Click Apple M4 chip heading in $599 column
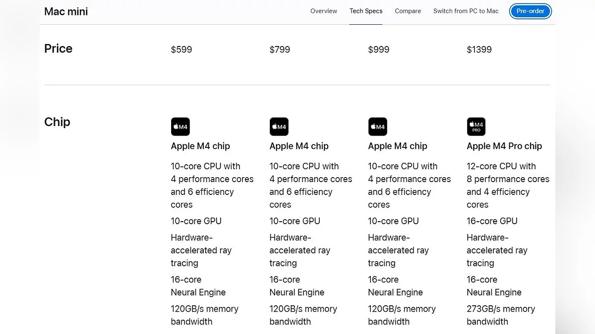The width and height of the screenshot is (595, 334). click(x=200, y=146)
